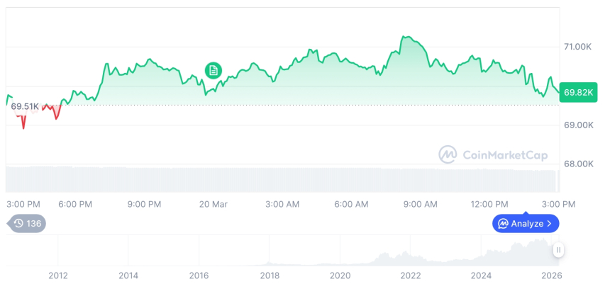The width and height of the screenshot is (610, 284).
Task: Select 2018 on the timeline navigator
Action: 269,276
